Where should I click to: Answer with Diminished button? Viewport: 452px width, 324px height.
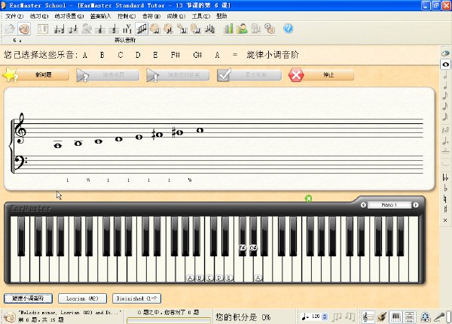click(136, 298)
